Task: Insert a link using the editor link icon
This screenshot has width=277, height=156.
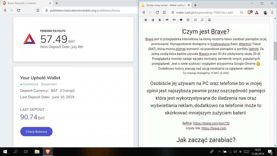Action: [x=167, y=20]
